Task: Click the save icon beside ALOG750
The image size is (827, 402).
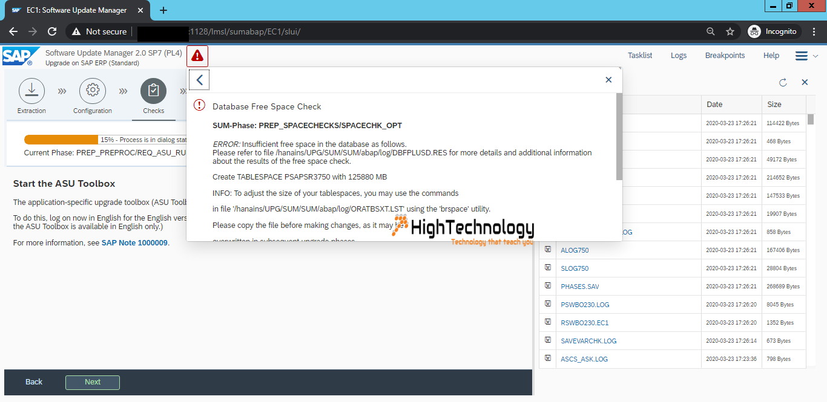Action: click(548, 249)
